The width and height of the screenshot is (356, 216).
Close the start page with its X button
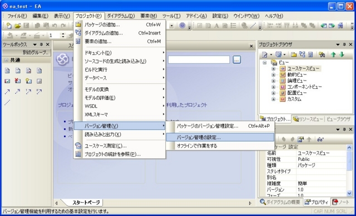[x=251, y=46]
